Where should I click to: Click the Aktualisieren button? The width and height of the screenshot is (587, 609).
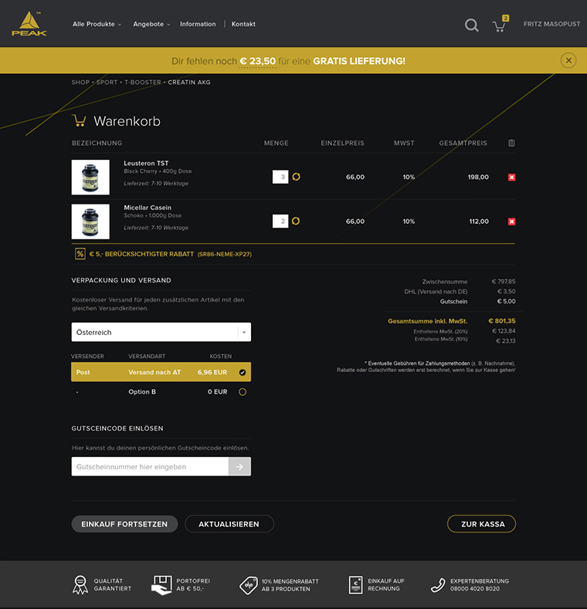tap(229, 524)
